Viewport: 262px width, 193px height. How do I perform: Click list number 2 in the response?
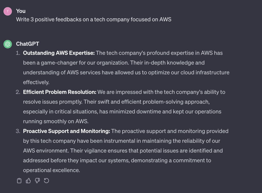click(x=18, y=92)
